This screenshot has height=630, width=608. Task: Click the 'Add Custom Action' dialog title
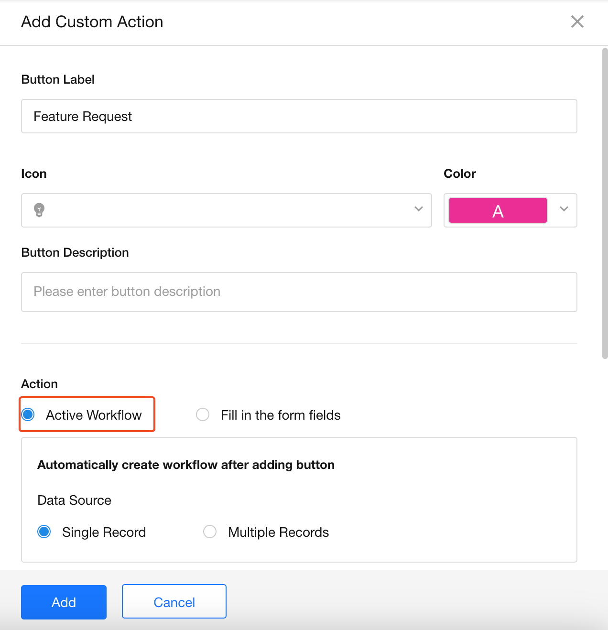(92, 22)
